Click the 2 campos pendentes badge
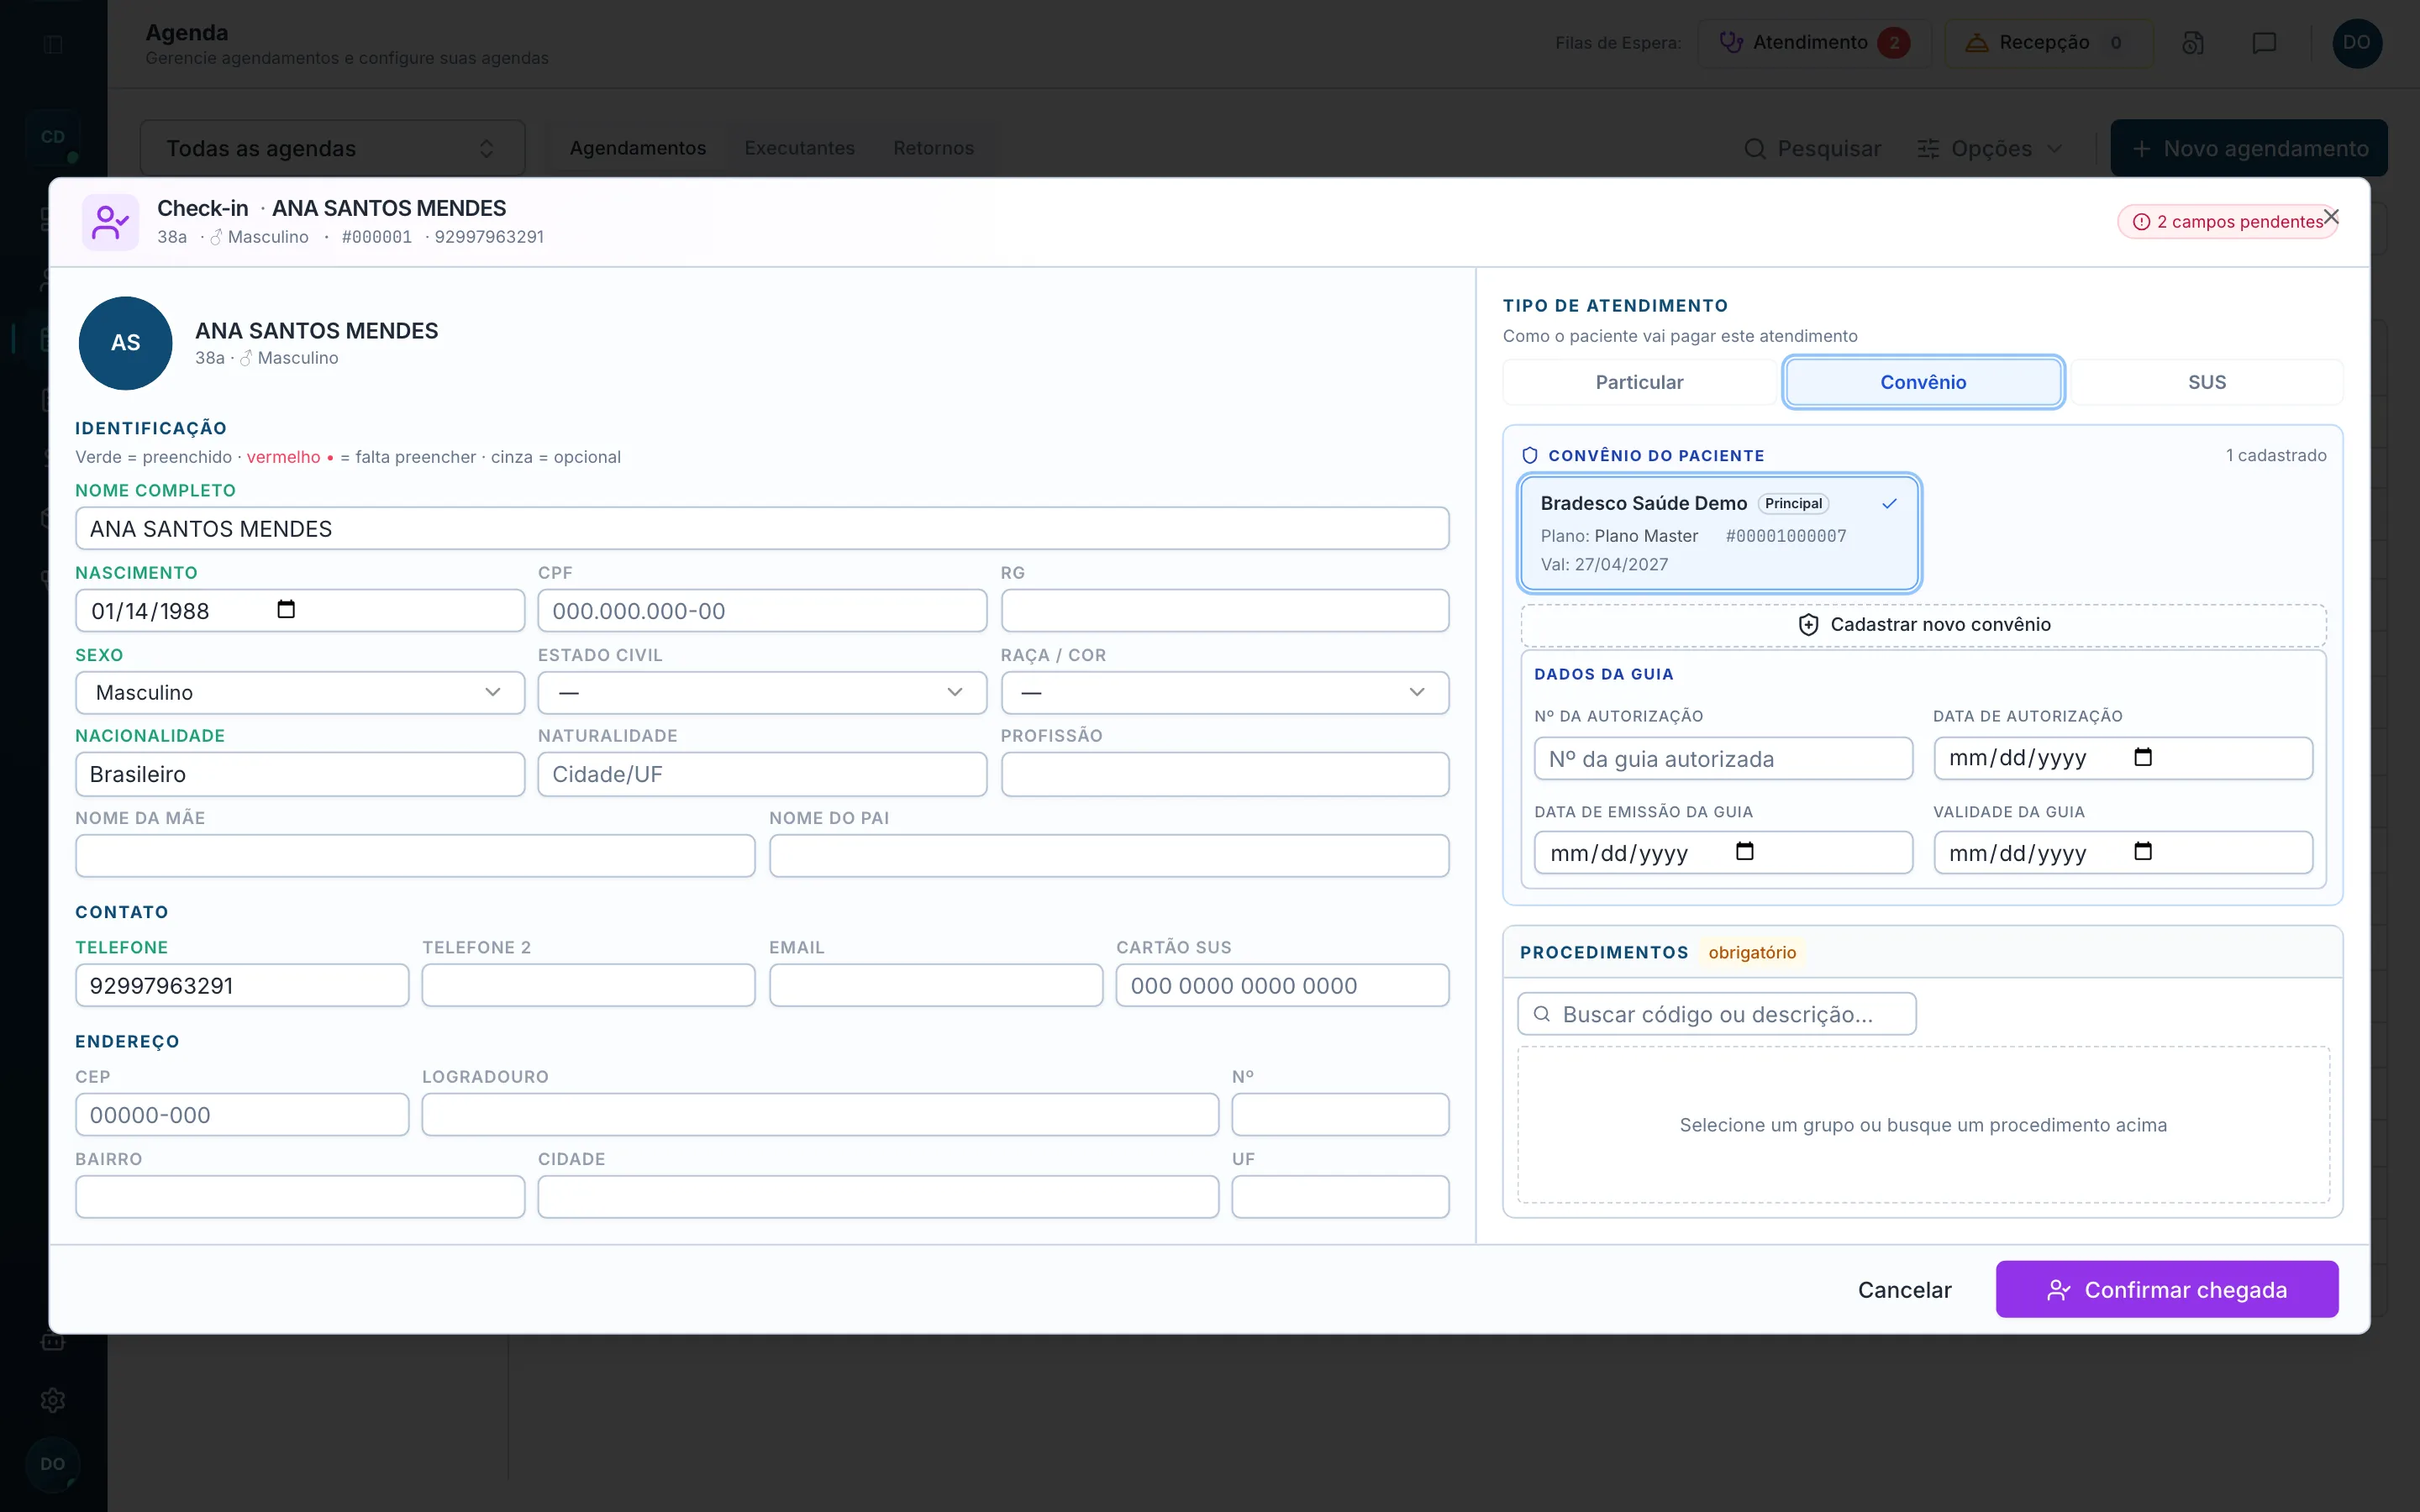Image resolution: width=2420 pixels, height=1512 pixels. 2228,222
